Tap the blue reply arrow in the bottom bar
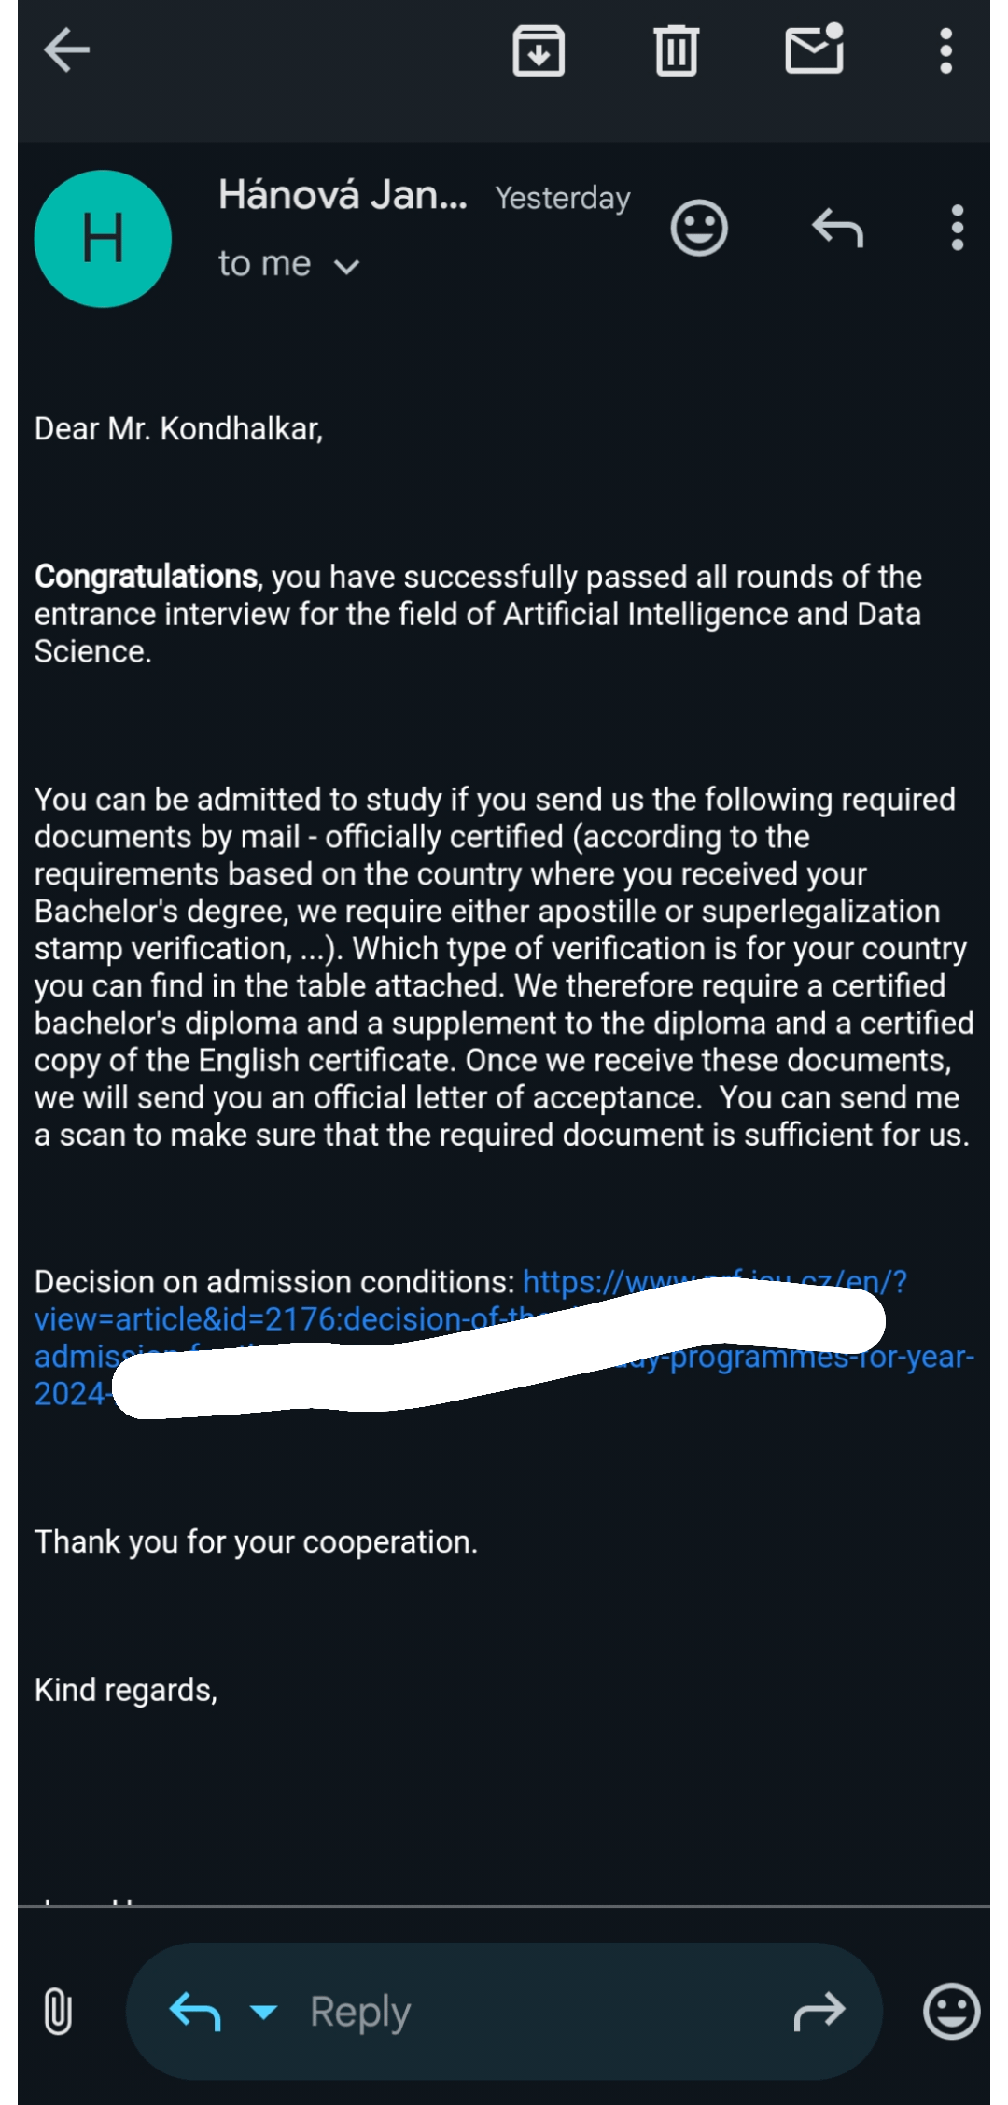 (x=195, y=2011)
